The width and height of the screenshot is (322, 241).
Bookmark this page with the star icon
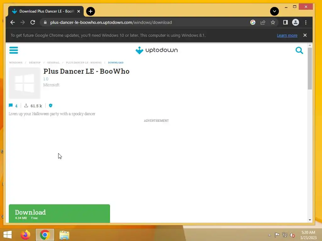click(273, 22)
